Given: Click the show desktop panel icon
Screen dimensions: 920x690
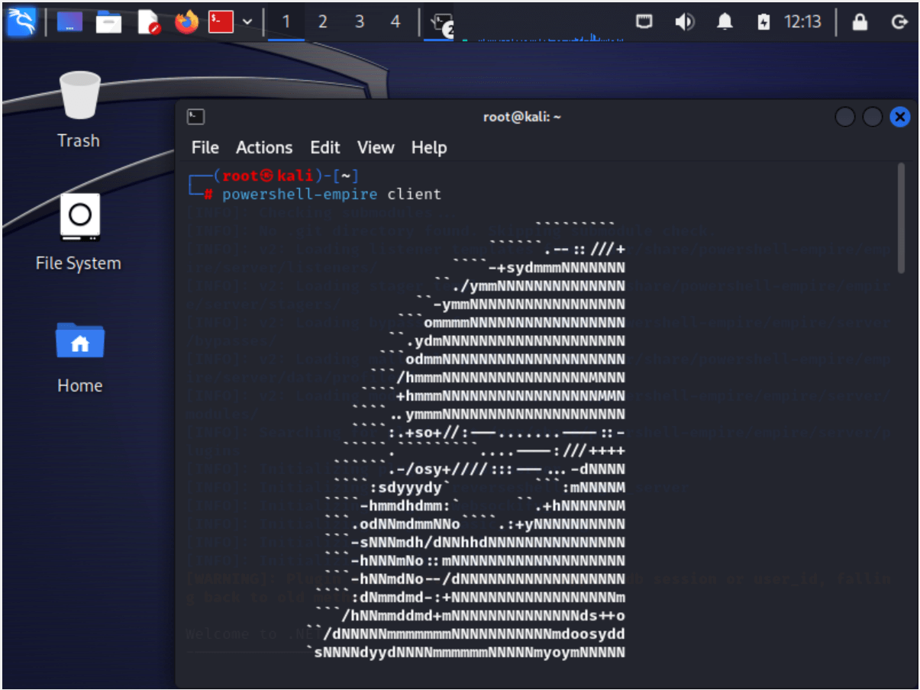Looking at the screenshot, I should coord(69,22).
